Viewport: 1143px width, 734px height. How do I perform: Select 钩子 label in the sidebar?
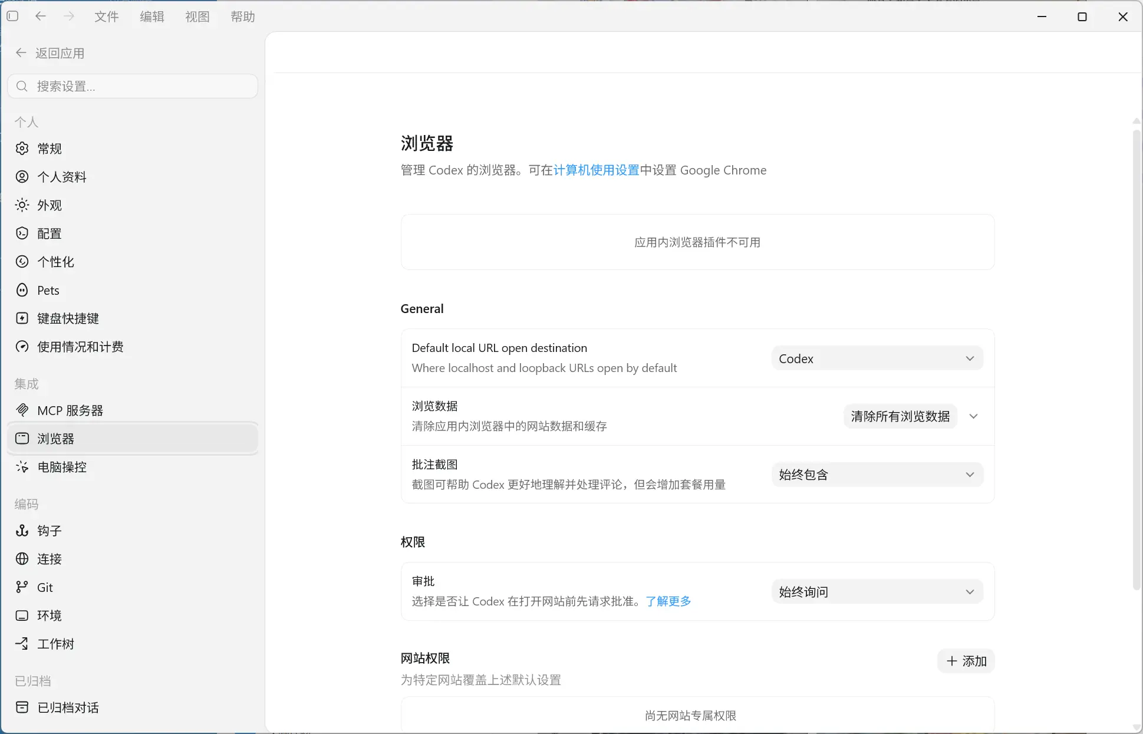(50, 531)
